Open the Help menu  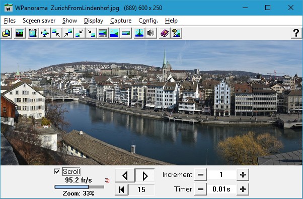(171, 21)
